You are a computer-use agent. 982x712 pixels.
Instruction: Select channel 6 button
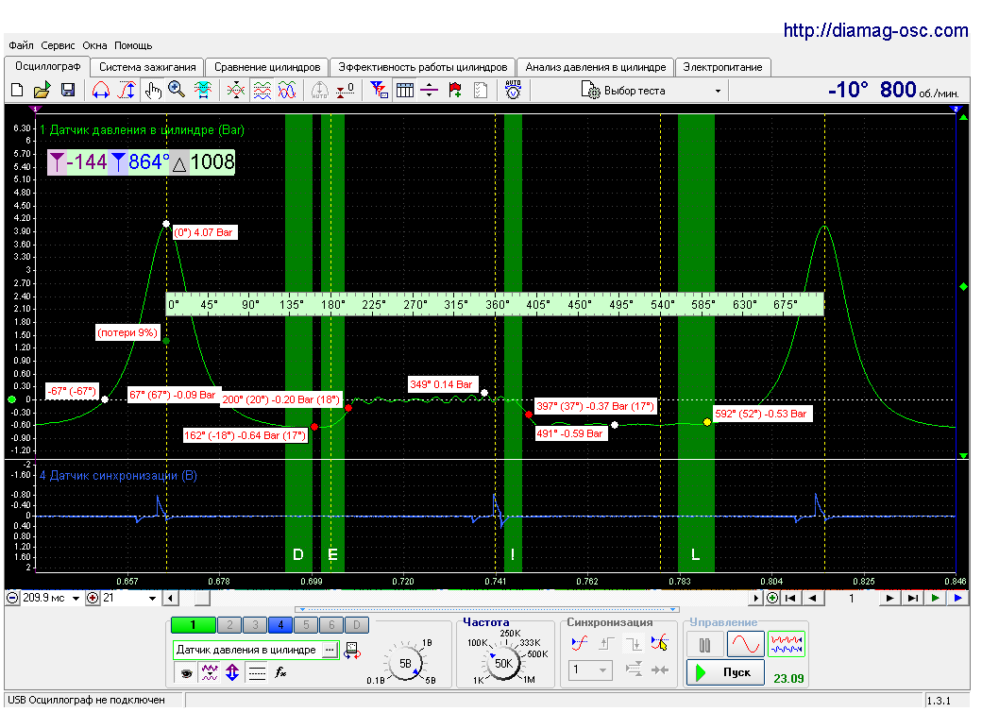331,624
